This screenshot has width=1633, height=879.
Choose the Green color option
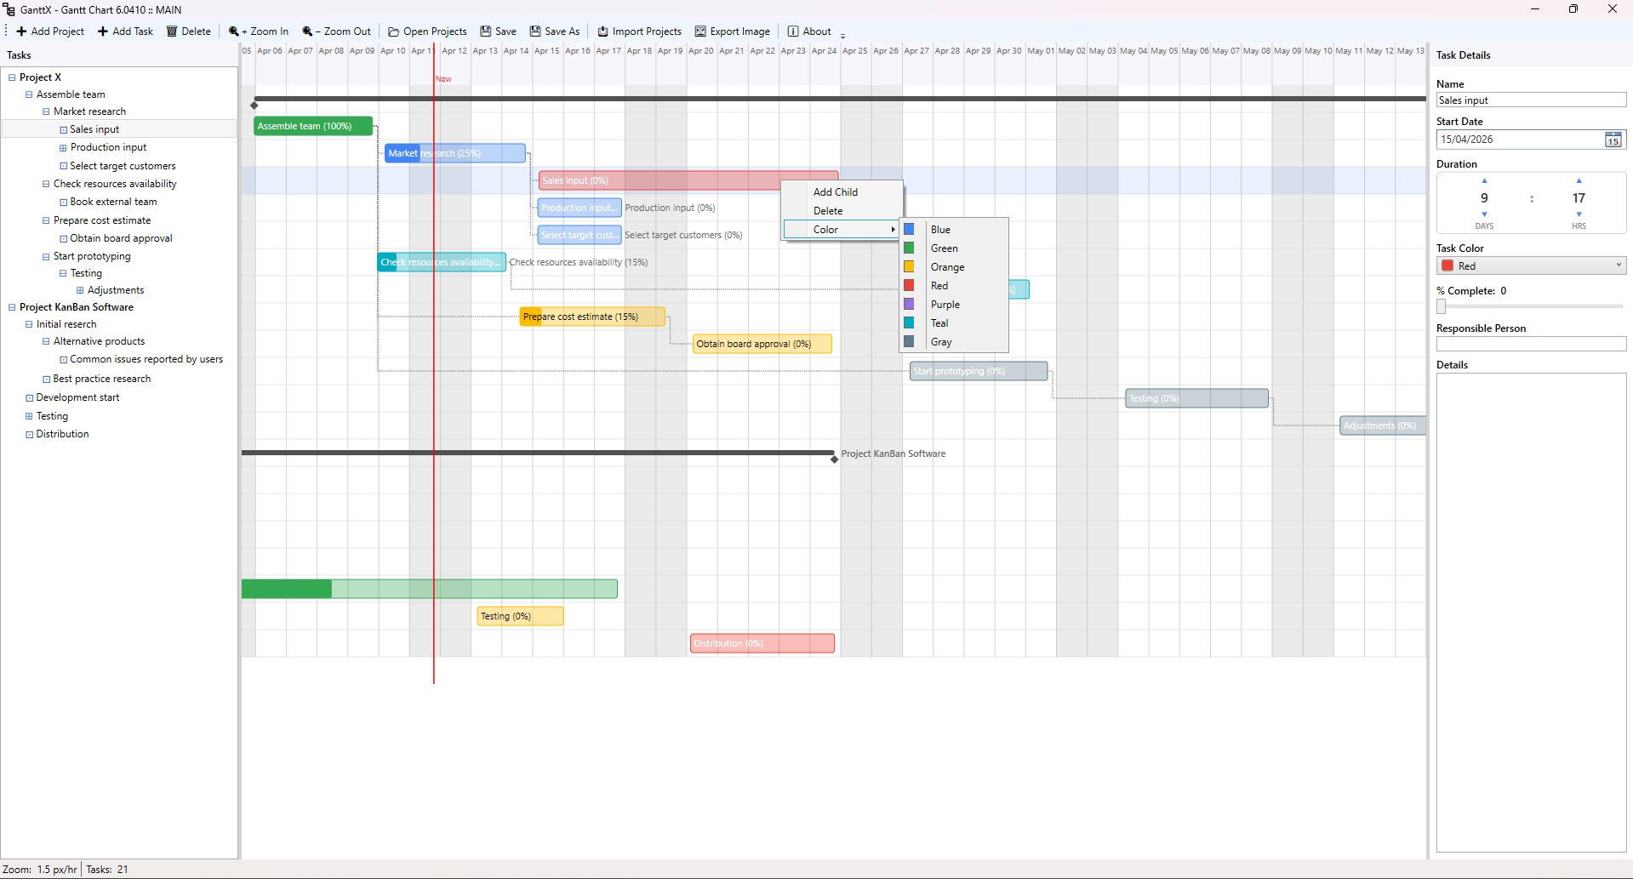coord(954,248)
